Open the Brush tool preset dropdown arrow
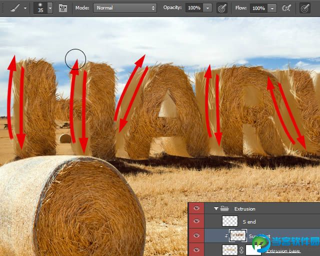The height and width of the screenshot is (256, 320). [x=25, y=8]
